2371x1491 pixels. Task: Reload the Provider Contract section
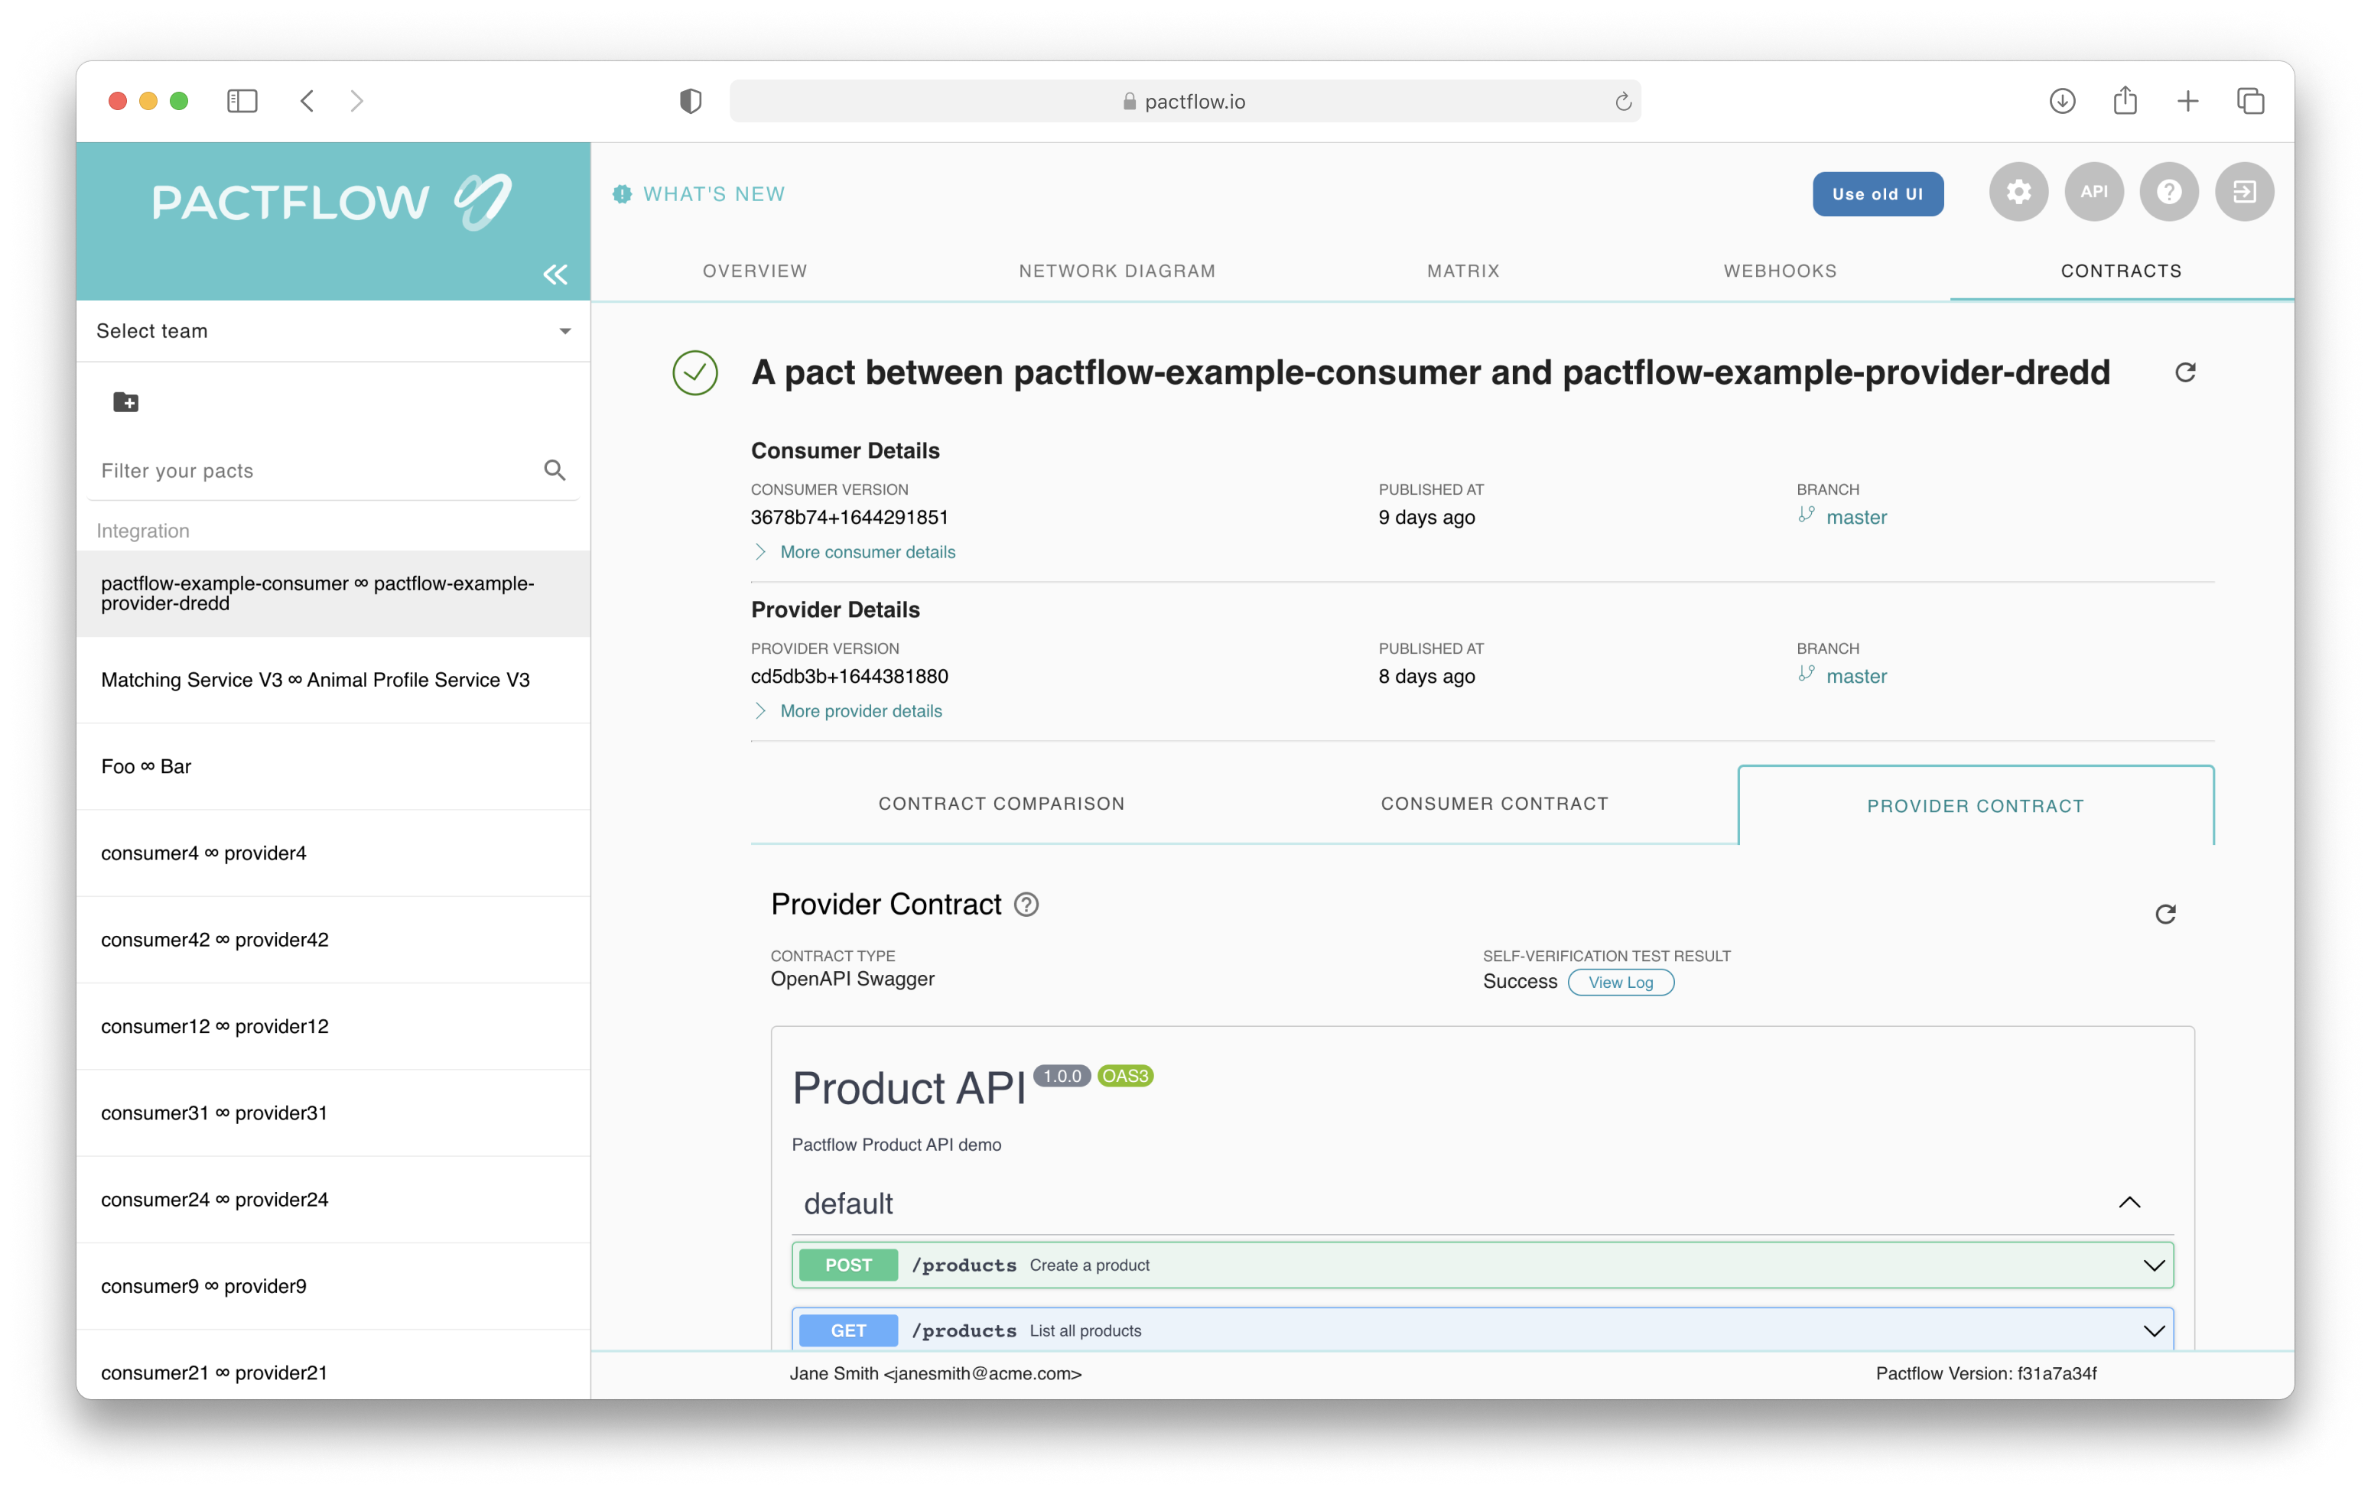pyautogui.click(x=2165, y=914)
